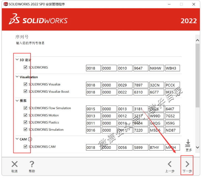Click Visualize Boost field containing 6310
This screenshot has height=178, width=202.
click(x=141, y=92)
